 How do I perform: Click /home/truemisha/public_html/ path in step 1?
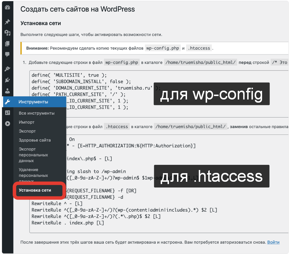click(200, 62)
